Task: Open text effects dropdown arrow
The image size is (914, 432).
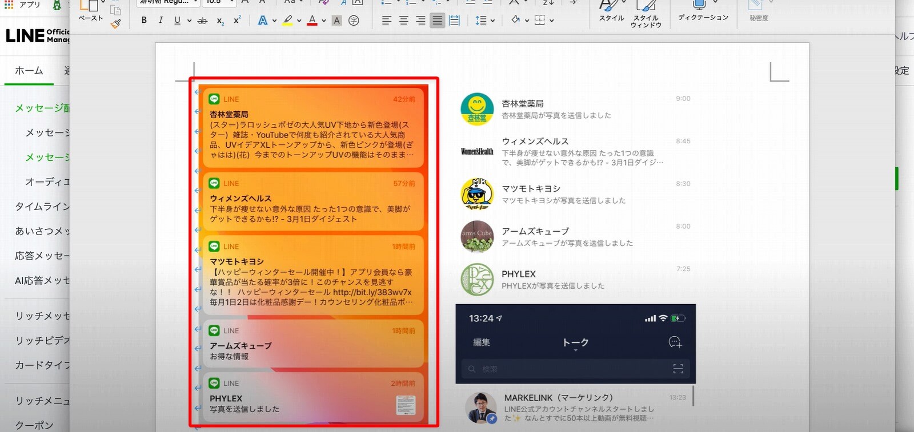Action: (x=274, y=21)
